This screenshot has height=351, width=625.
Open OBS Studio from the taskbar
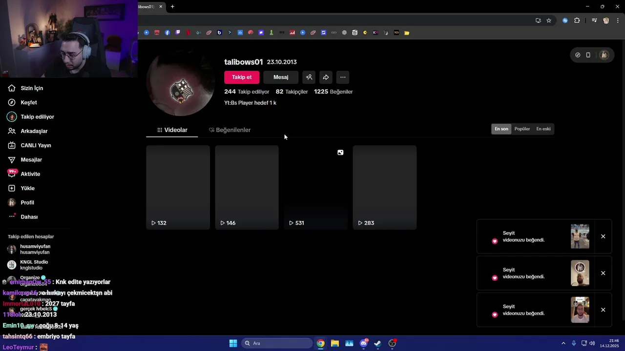[392, 343]
